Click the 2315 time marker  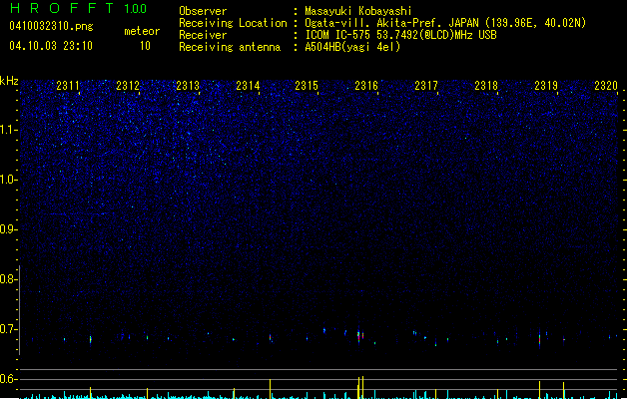pos(307,86)
